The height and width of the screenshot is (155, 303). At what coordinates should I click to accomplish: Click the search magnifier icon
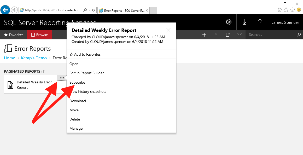coord(299,35)
